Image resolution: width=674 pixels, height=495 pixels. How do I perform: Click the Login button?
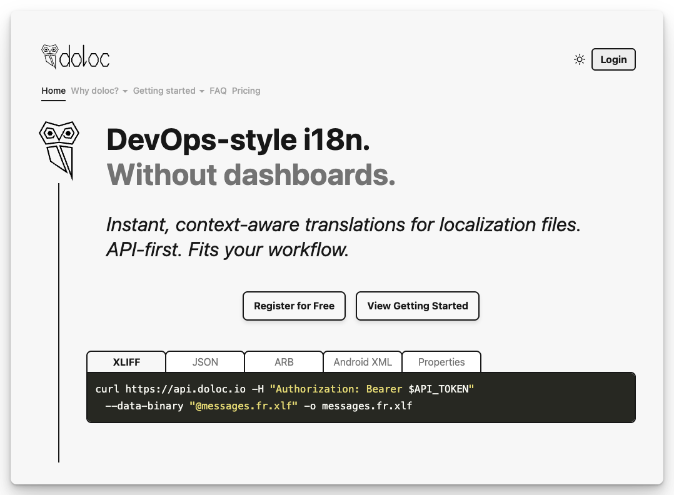(613, 59)
